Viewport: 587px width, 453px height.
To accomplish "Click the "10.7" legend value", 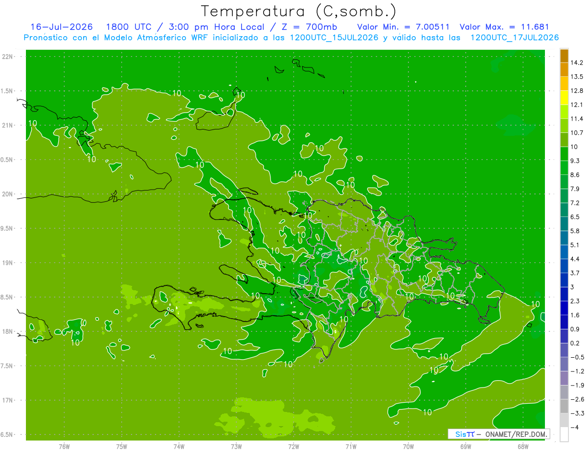I will pyautogui.click(x=577, y=133).
